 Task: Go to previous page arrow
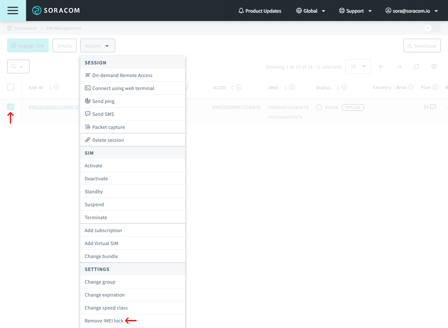pos(381,67)
